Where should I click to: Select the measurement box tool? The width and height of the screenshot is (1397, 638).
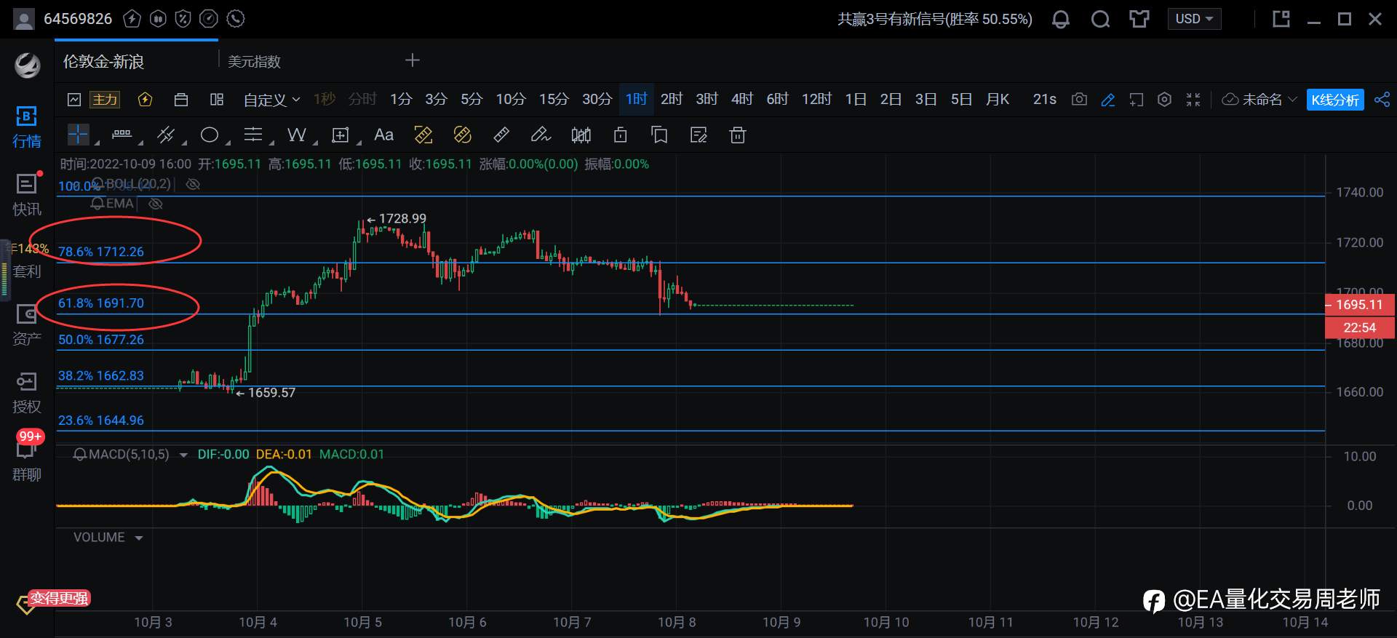pos(340,135)
